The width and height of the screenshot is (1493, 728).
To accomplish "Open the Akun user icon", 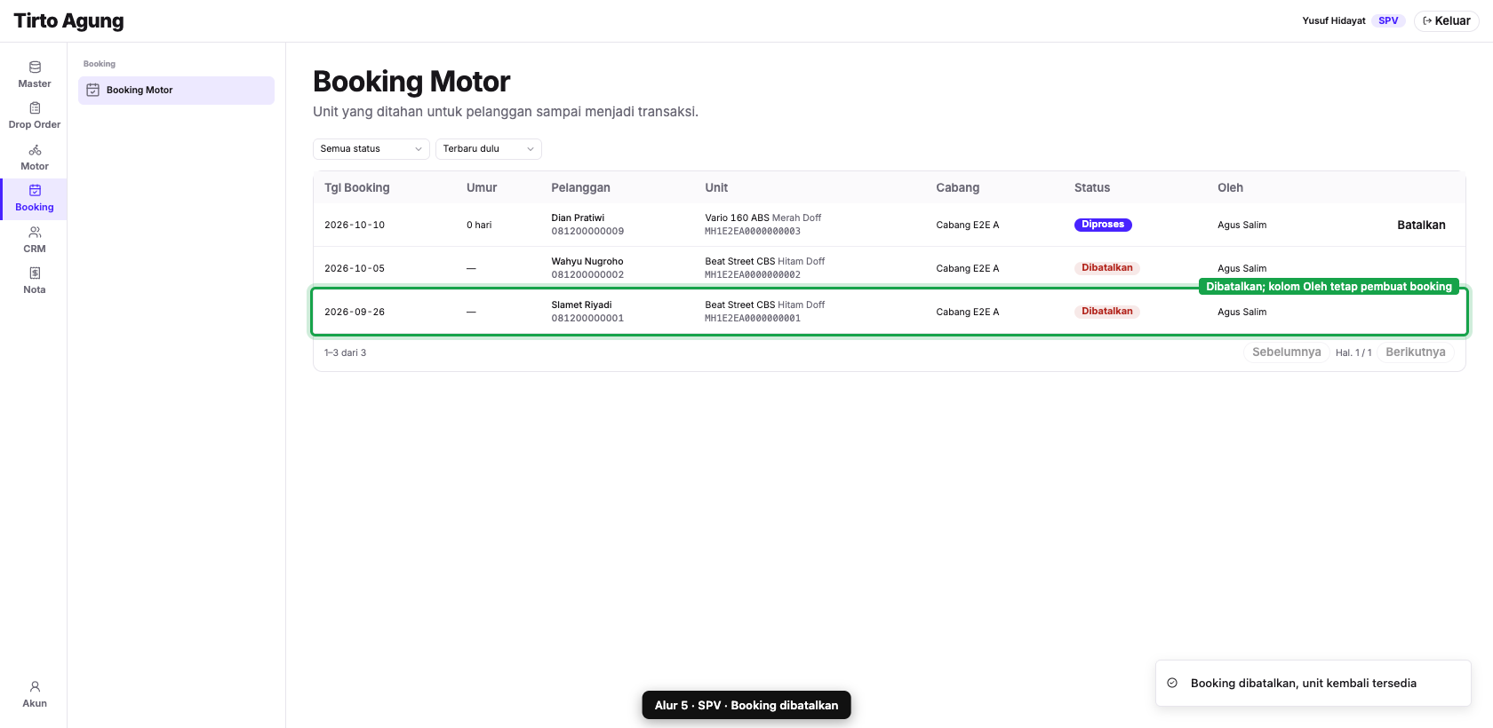I will click(35, 686).
